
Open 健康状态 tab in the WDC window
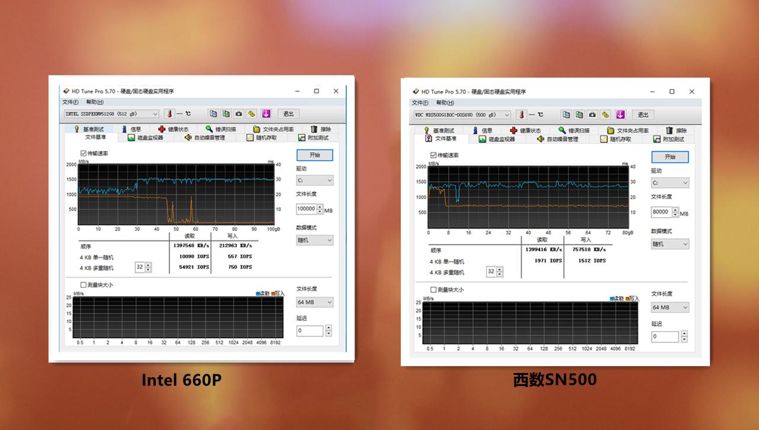[527, 130]
